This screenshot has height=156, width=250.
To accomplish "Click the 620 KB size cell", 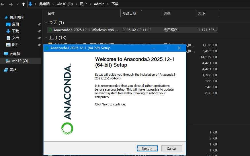I will tap(211, 93).
